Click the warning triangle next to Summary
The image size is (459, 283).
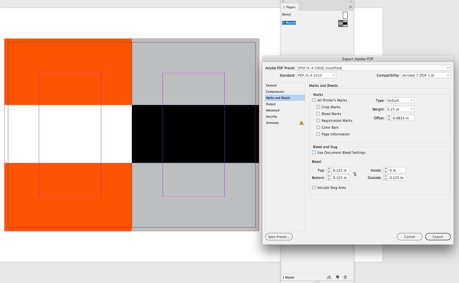301,123
